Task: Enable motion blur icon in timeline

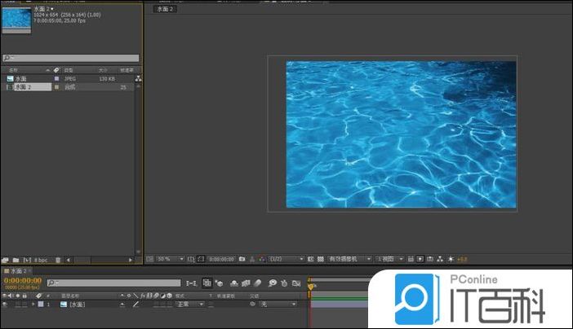Action: 259,283
